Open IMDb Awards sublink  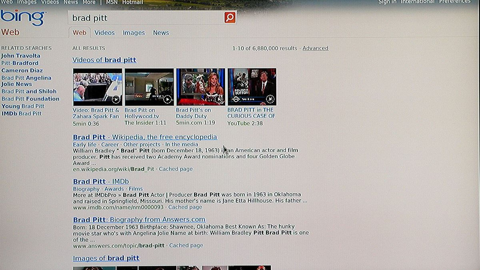pos(114,189)
